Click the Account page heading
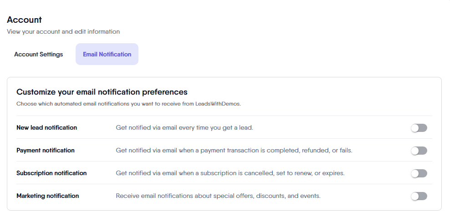The height and width of the screenshot is (217, 450). 25,20
